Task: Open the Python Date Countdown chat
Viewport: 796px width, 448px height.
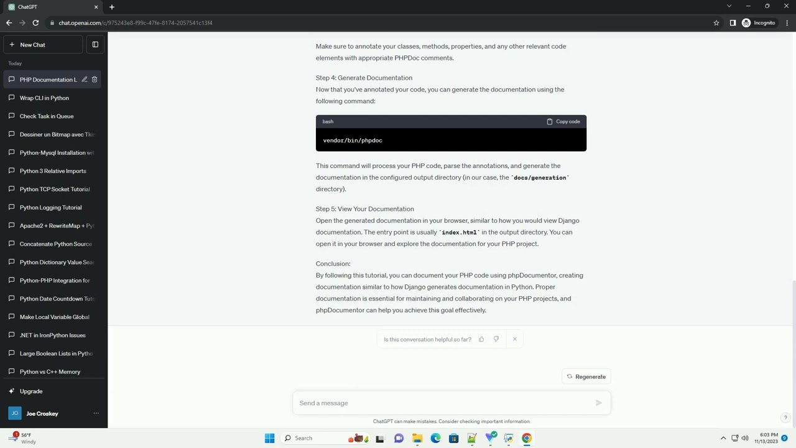Action: pos(52,299)
